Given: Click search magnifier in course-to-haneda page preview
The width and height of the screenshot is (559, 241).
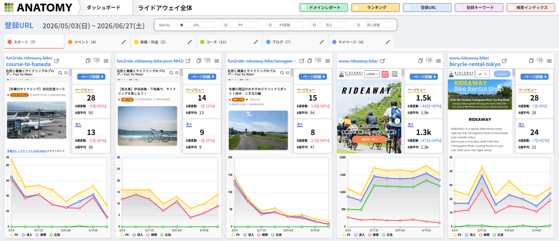Looking at the screenshot, I should pos(60,73).
